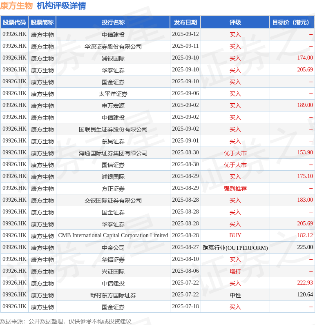Click the date 2025-09-01
The height and width of the screenshot is (325, 315).
click(185, 141)
